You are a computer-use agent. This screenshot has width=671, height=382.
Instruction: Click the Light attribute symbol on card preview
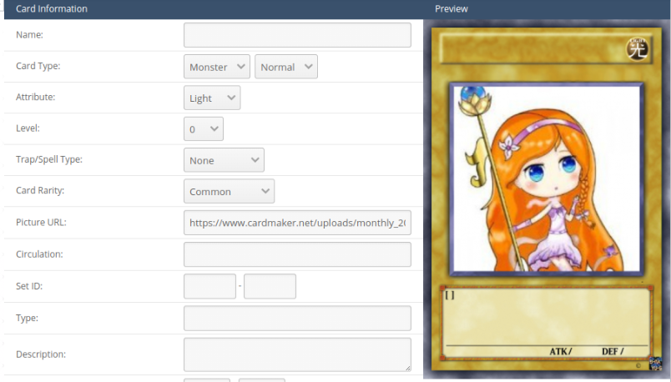[638, 49]
